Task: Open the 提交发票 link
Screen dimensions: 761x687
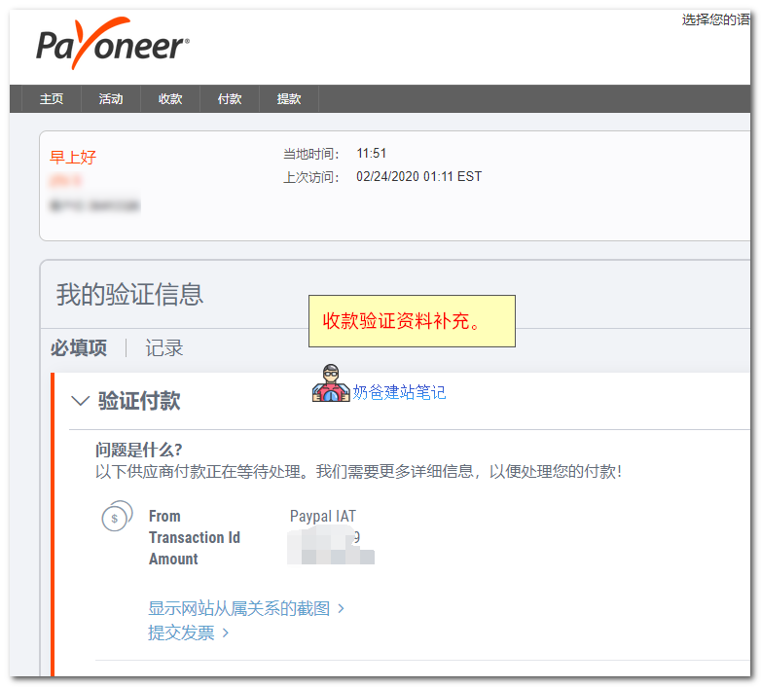Action: 181,633
